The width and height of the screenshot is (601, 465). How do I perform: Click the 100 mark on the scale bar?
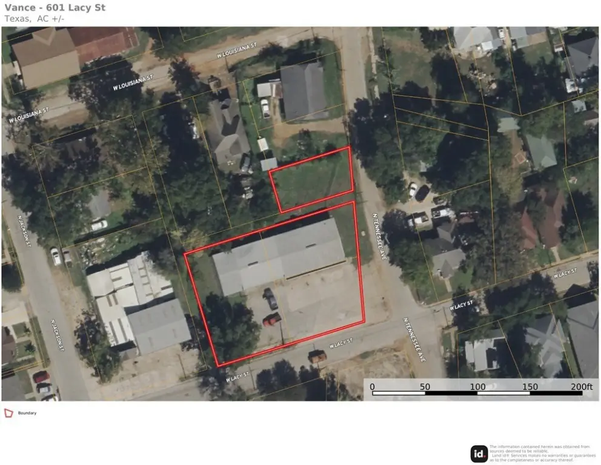pos(477,386)
